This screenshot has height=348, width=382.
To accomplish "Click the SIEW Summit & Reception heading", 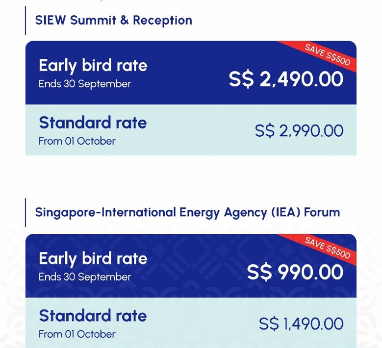I will coord(113,20).
